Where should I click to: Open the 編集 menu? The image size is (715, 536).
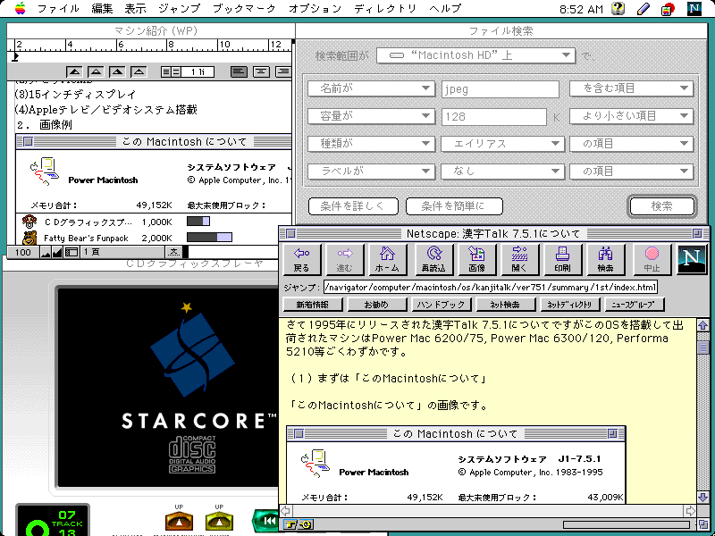[102, 8]
